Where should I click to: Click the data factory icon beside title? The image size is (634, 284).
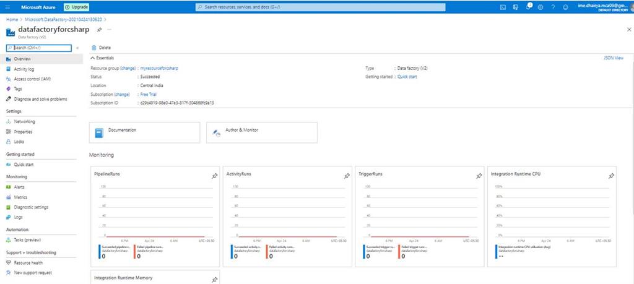tap(11, 32)
